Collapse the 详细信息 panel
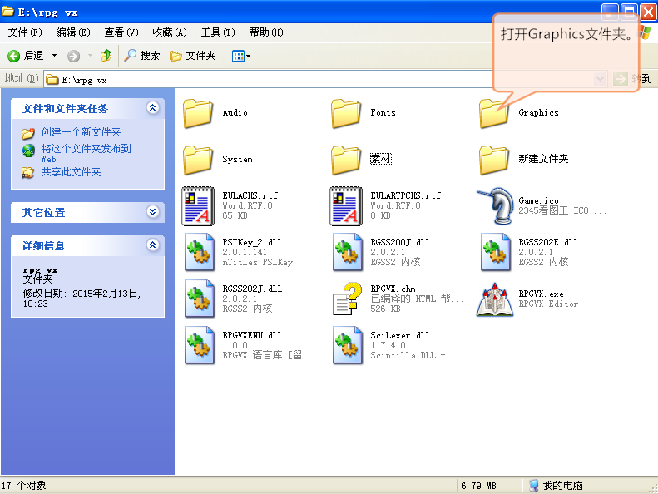658x494 pixels. click(x=153, y=245)
